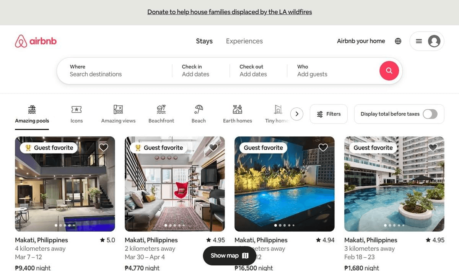The image size is (459, 271).
Task: Choose the Amazing views category
Action: tap(118, 113)
